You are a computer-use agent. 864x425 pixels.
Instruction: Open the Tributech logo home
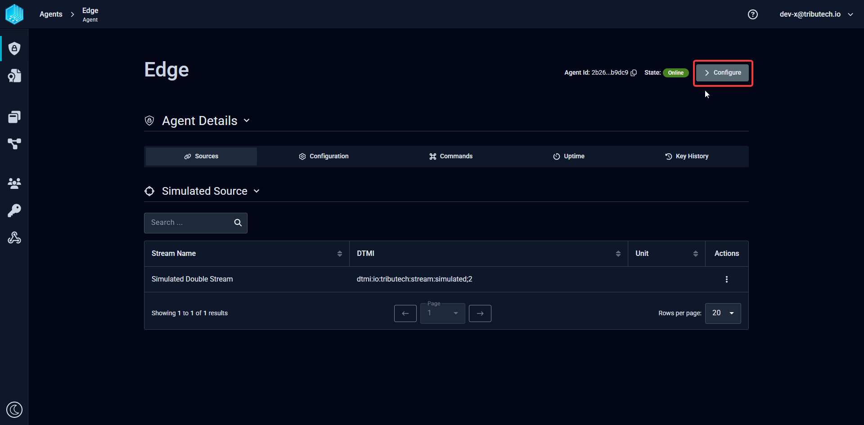click(14, 14)
